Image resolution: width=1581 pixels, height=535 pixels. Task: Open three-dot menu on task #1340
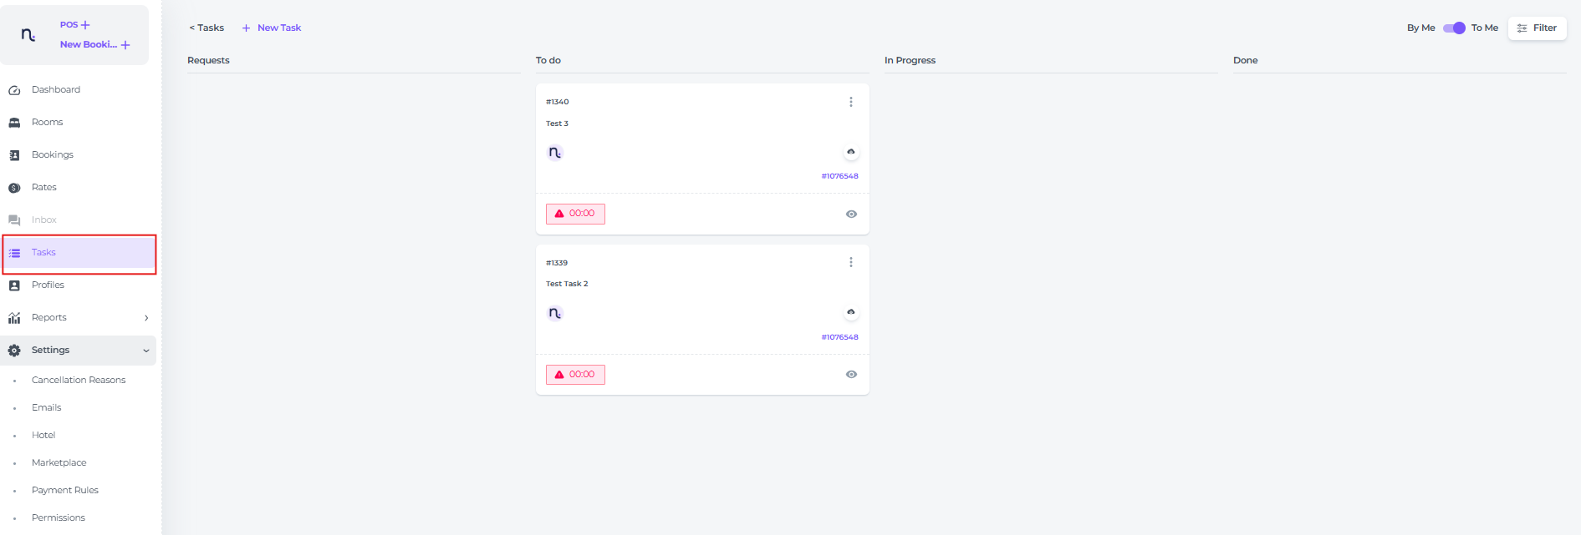pyautogui.click(x=851, y=102)
